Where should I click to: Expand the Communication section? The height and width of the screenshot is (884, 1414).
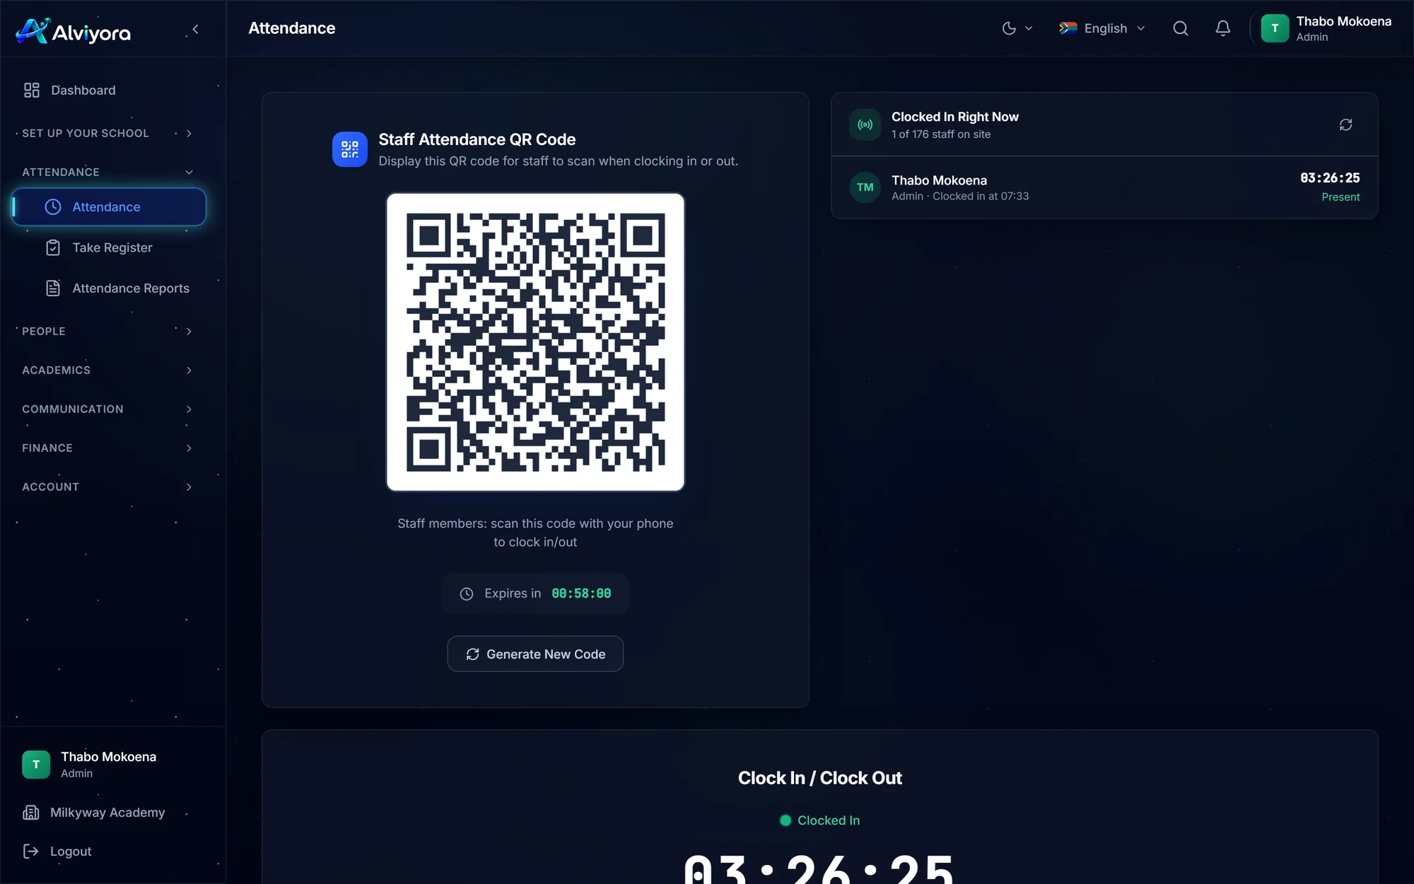pos(106,409)
